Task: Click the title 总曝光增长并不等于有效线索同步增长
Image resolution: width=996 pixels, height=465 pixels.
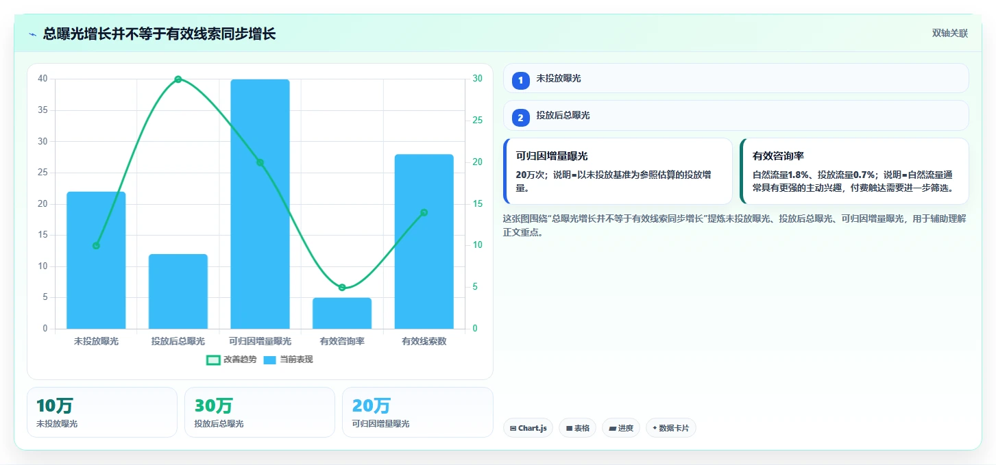Action: click(x=159, y=34)
